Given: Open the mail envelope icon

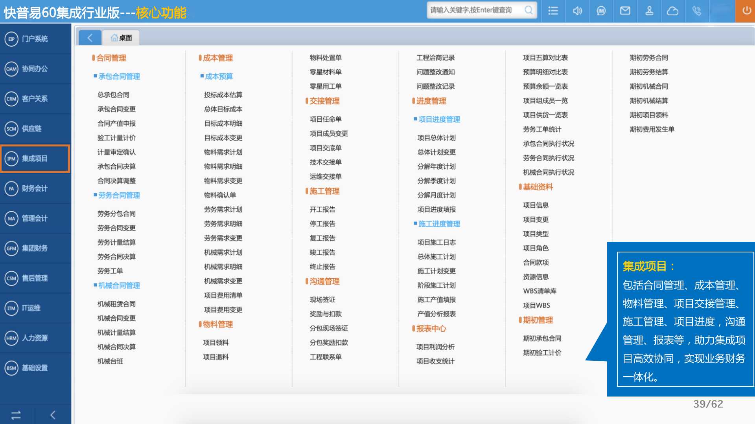Looking at the screenshot, I should [x=625, y=11].
